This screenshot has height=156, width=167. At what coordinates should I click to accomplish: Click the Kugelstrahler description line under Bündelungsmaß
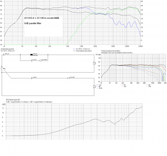29,102
